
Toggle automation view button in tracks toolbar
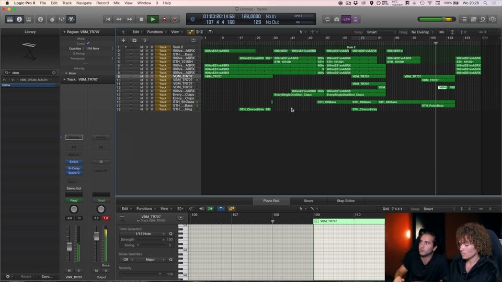point(190,32)
